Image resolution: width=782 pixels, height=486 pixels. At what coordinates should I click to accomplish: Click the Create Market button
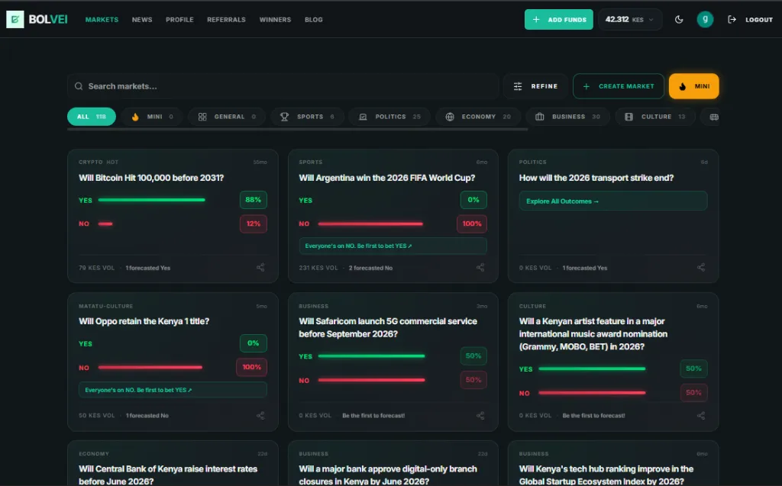click(619, 86)
